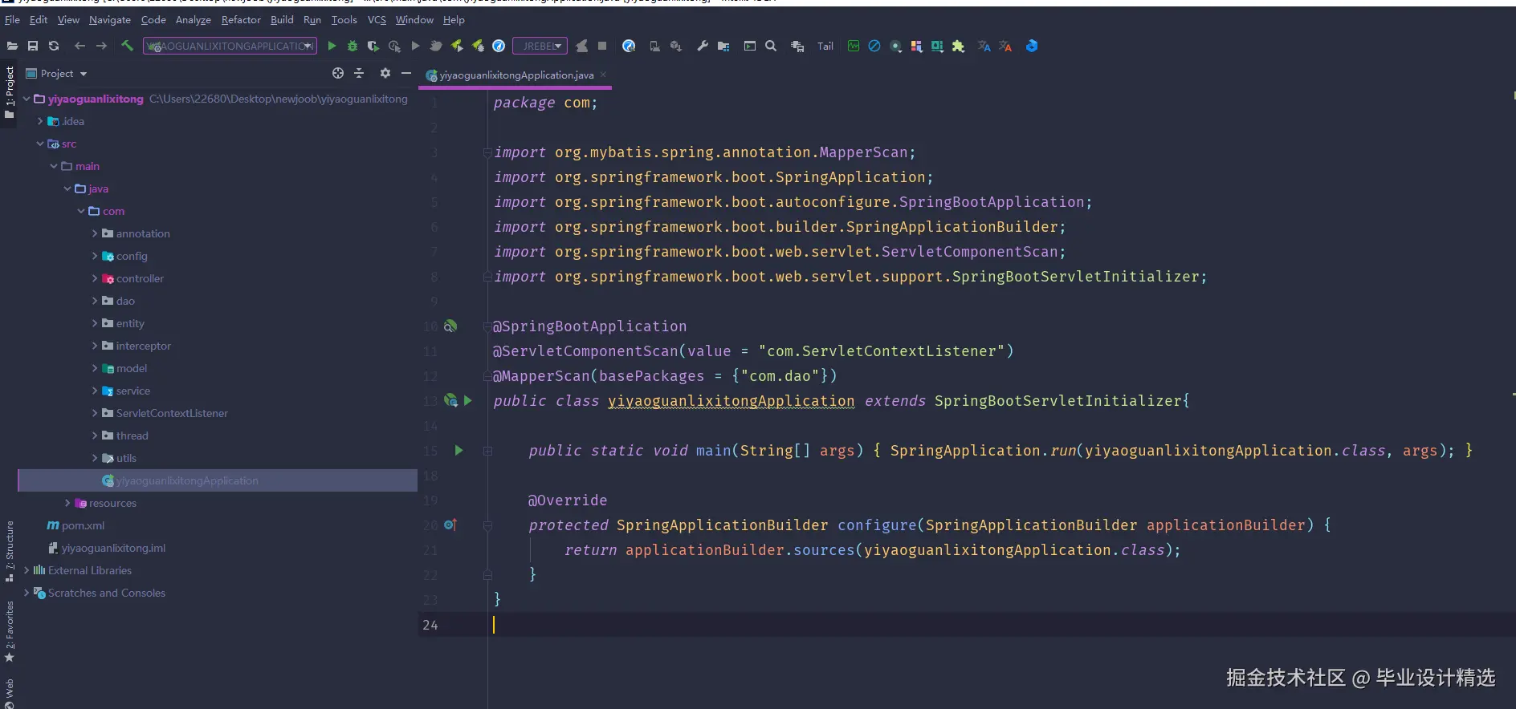Click the magnifier Search Everywhere icon
The height and width of the screenshot is (709, 1516).
(x=771, y=47)
